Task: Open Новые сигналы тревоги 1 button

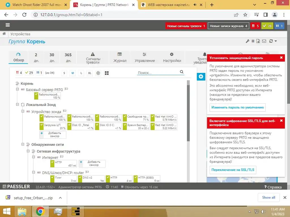Action: click(186, 26)
